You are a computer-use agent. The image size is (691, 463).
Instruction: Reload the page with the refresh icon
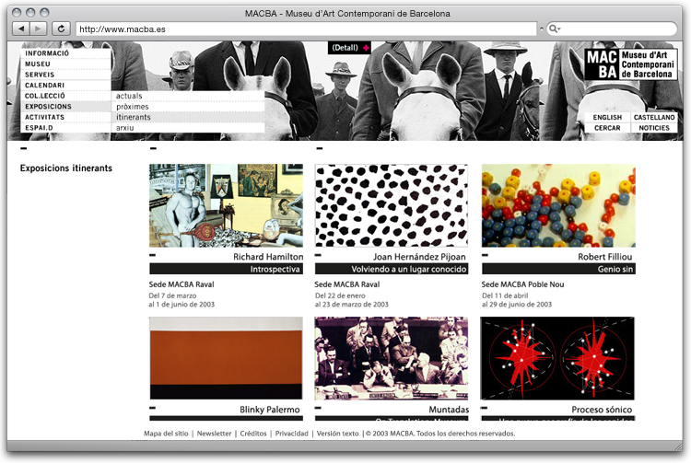62,29
